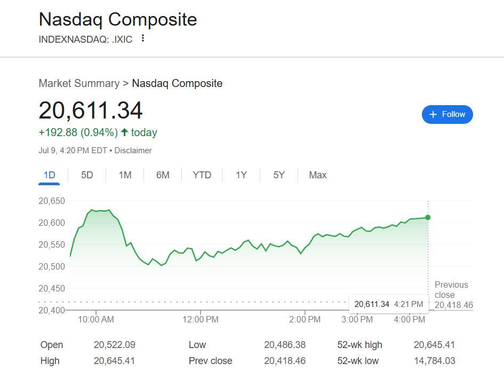The height and width of the screenshot is (379, 504).
Task: Click the Nasdaq Composite page title
Action: coord(118,19)
